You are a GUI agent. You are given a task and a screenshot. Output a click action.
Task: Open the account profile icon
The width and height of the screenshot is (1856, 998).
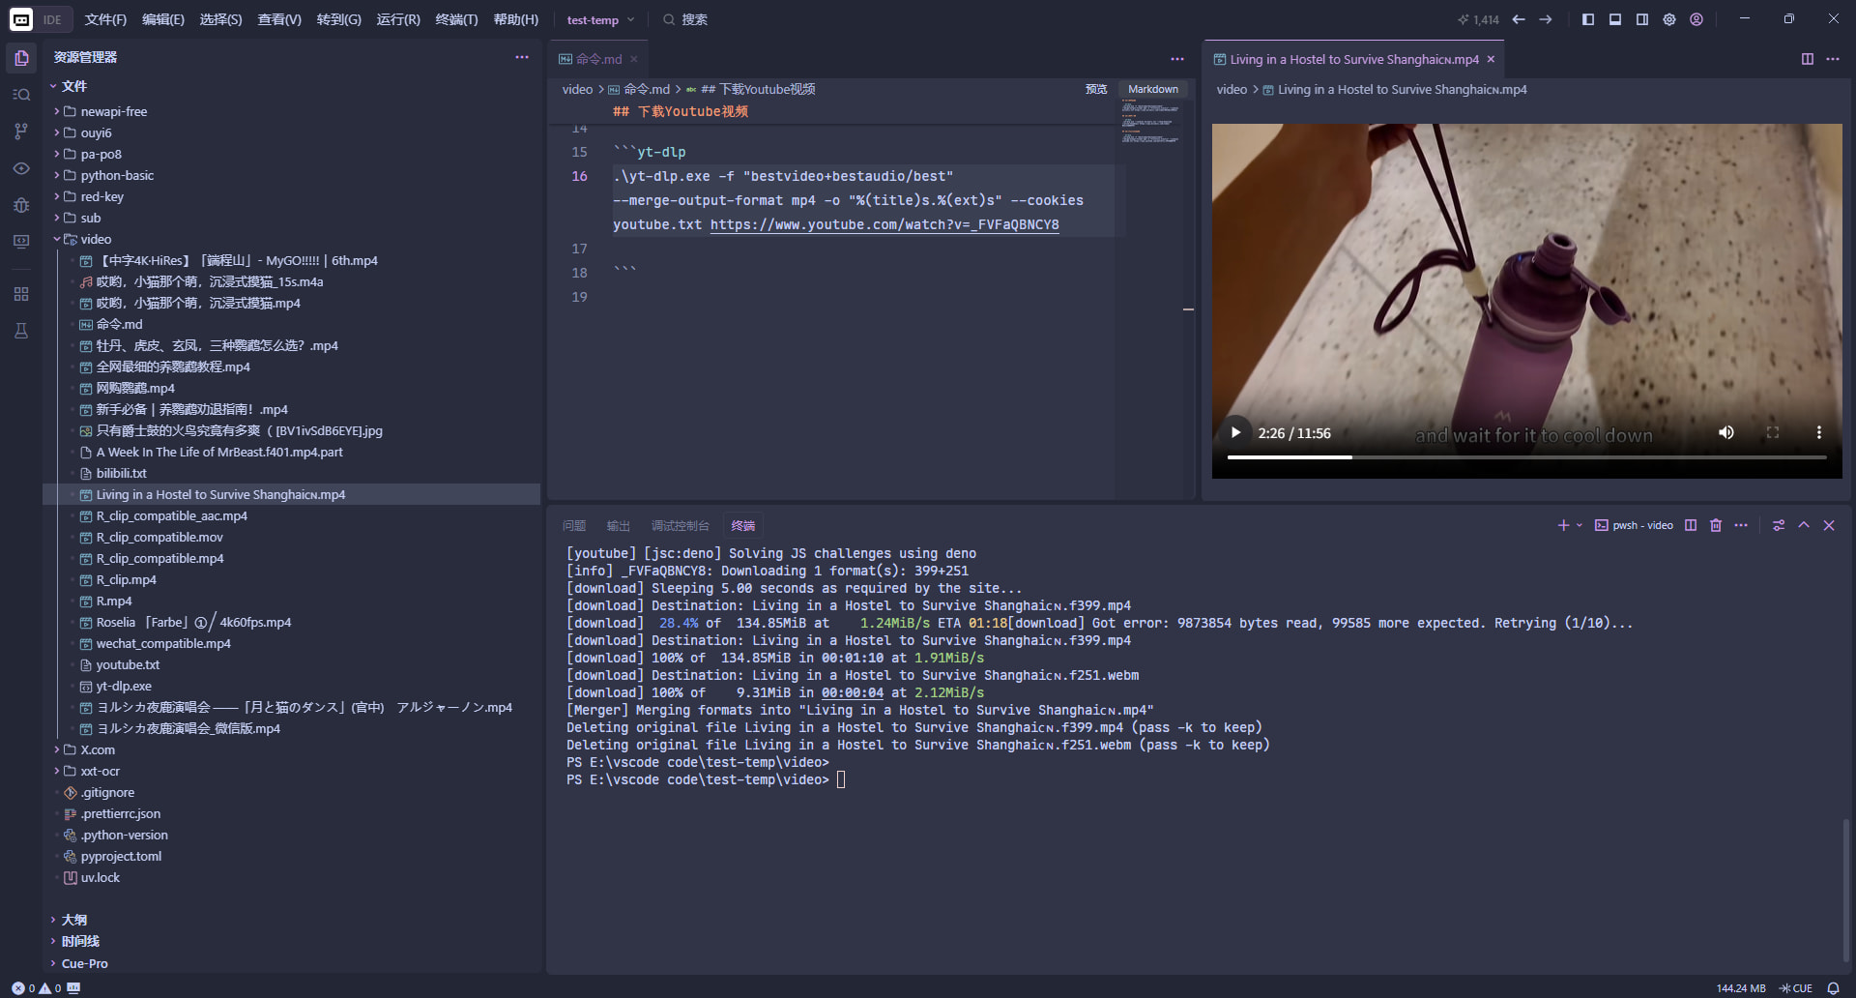click(1696, 19)
